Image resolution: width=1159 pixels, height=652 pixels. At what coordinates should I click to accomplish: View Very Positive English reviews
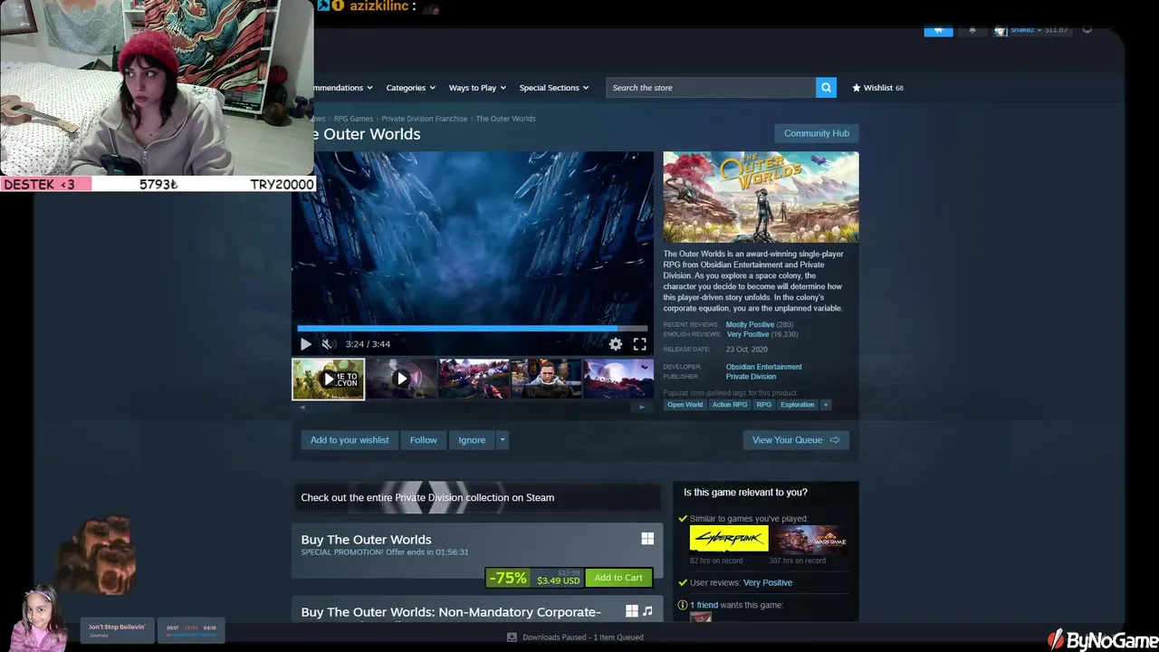[x=747, y=334]
